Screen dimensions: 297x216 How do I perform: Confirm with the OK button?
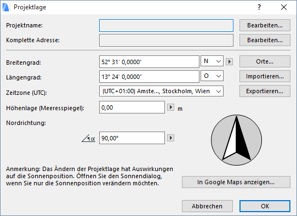click(x=265, y=206)
